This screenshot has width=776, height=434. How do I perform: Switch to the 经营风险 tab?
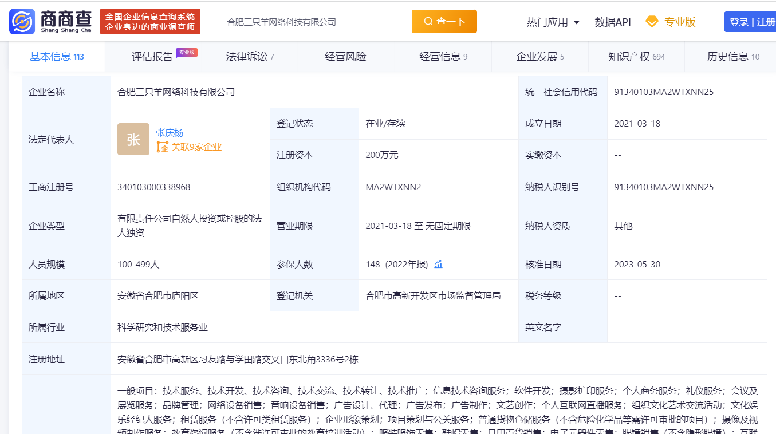(345, 56)
